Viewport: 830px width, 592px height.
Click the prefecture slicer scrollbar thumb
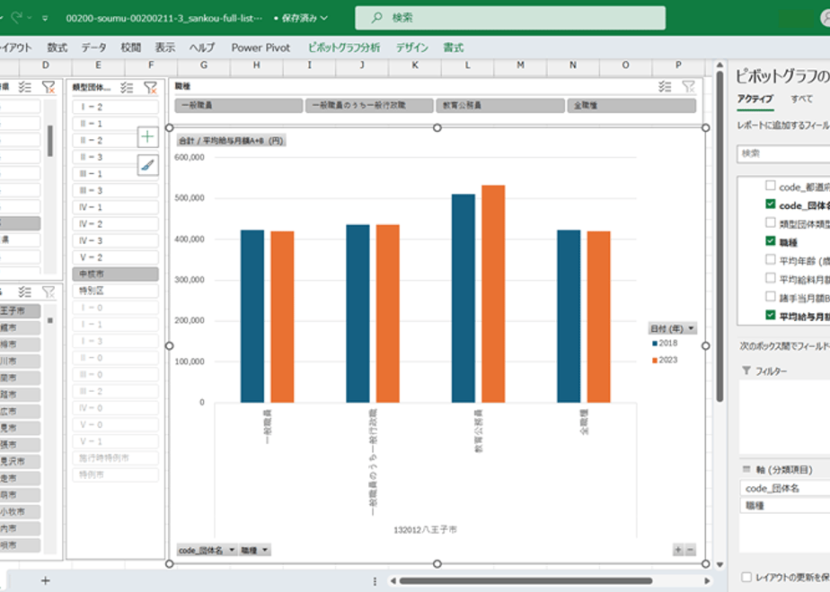tap(49, 141)
